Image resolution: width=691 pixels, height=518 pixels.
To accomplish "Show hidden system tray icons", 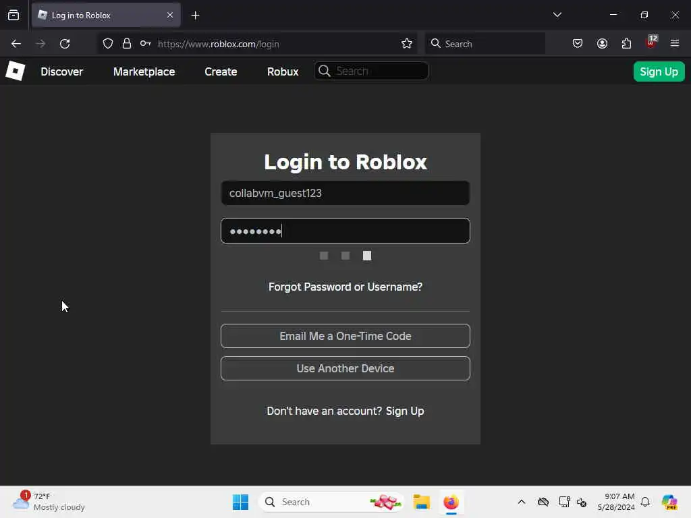I will (522, 502).
